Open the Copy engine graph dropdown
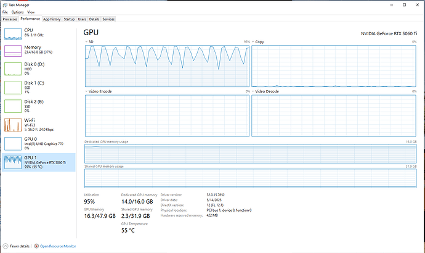 [253, 42]
